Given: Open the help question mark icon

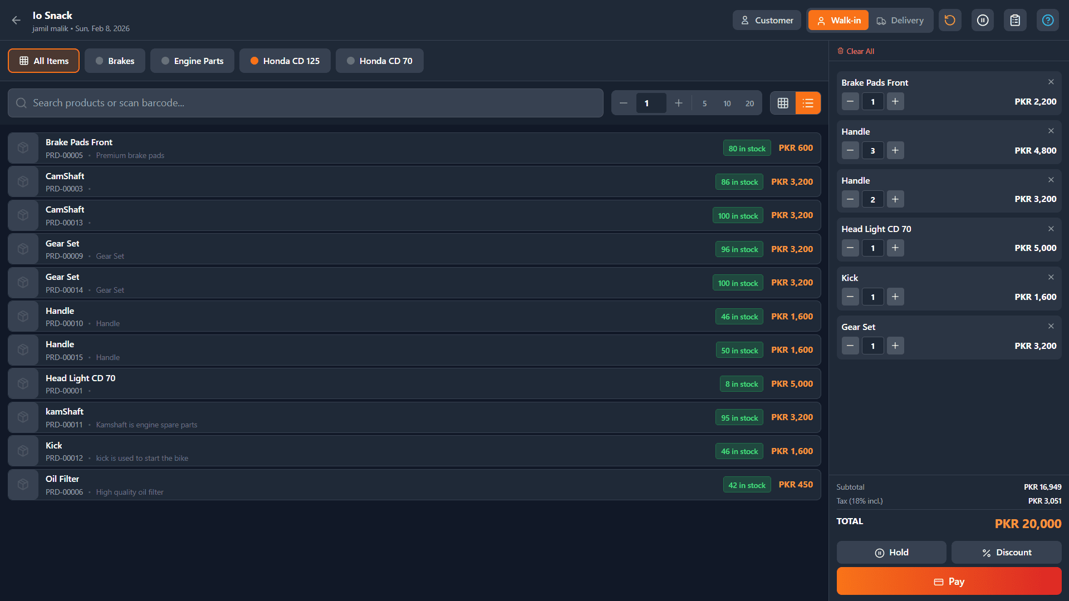Looking at the screenshot, I should tap(1047, 21).
